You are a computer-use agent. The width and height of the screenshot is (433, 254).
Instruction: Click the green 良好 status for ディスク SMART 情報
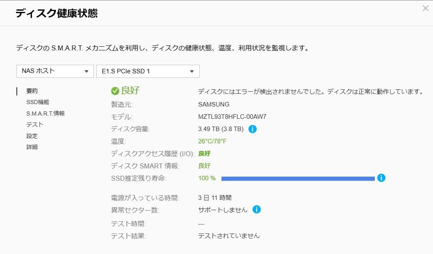[205, 166]
